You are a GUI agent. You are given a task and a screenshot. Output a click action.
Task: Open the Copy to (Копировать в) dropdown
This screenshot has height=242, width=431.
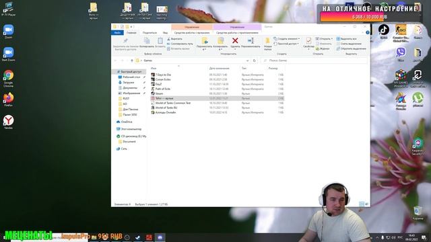tap(220, 44)
